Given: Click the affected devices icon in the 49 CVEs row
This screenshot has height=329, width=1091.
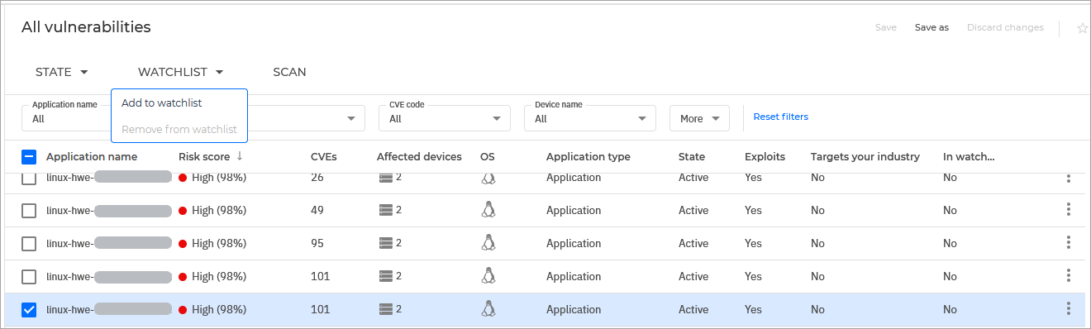Looking at the screenshot, I should (x=385, y=210).
